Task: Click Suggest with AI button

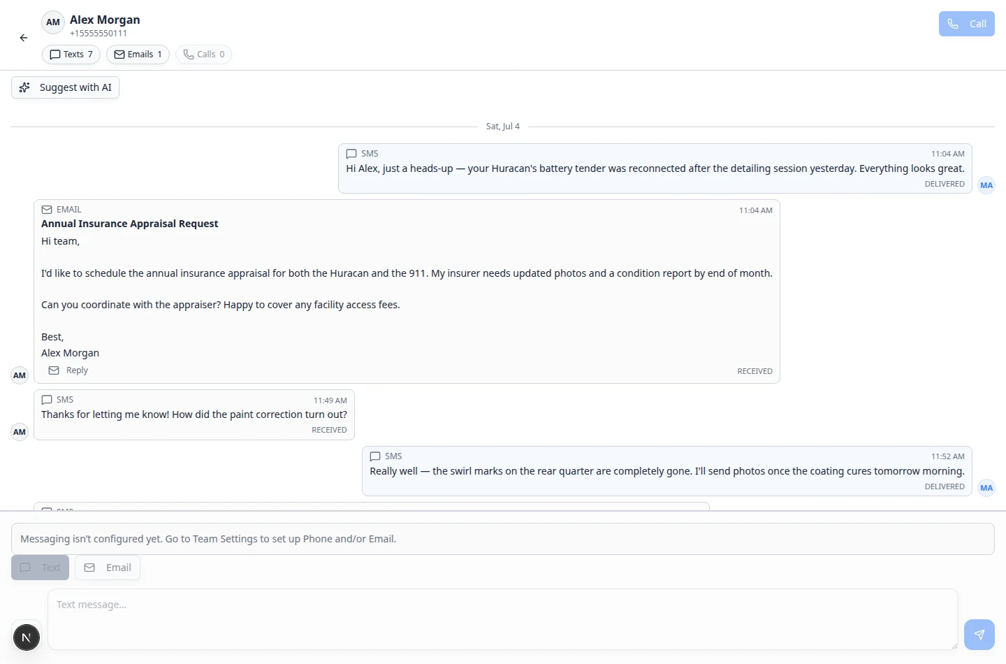Action: point(65,87)
